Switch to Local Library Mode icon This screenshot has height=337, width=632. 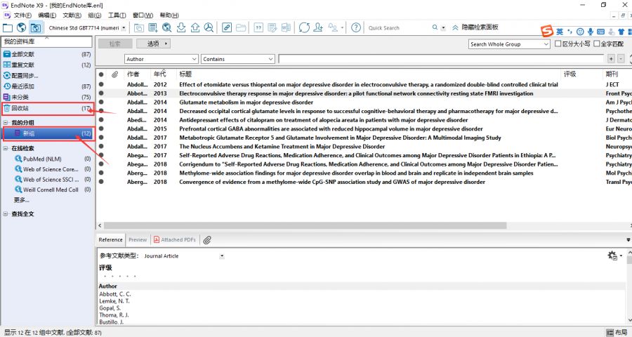click(8, 28)
